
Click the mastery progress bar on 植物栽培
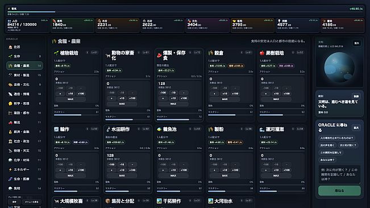pos(77,115)
